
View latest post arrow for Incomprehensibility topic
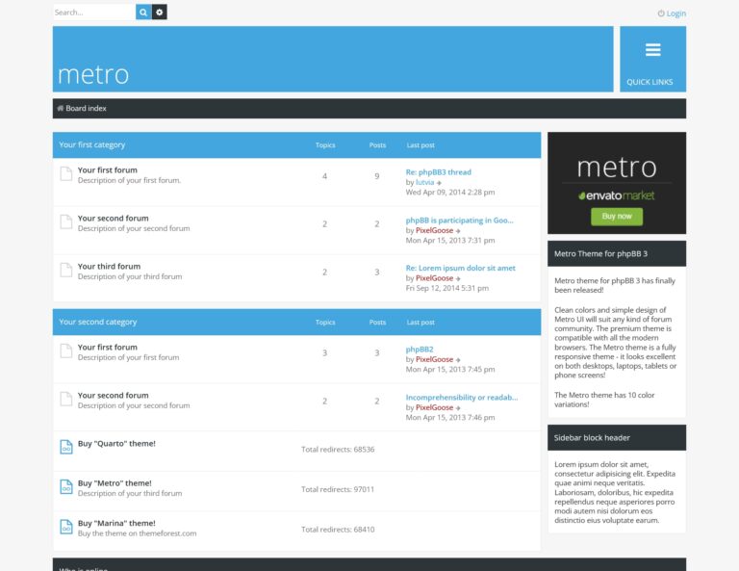458,408
